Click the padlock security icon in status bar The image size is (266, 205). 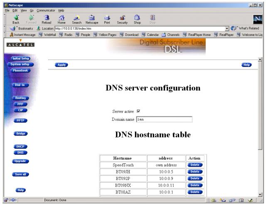[6, 200]
